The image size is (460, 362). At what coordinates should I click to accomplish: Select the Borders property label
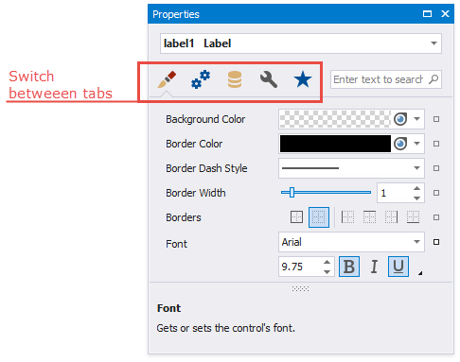click(x=184, y=217)
